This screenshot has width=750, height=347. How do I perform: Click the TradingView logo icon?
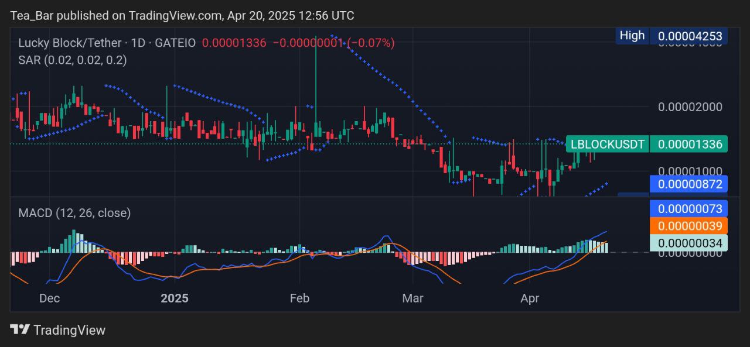click(20, 330)
